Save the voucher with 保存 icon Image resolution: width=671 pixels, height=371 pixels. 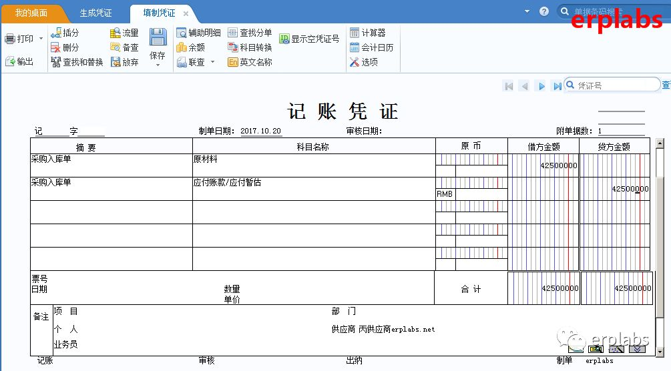[158, 37]
